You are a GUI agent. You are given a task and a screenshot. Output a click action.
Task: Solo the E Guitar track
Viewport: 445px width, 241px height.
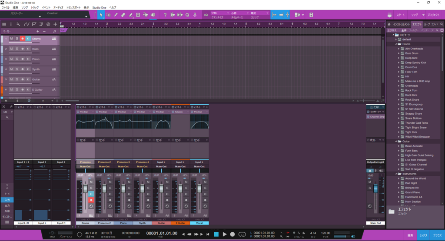point(17,89)
